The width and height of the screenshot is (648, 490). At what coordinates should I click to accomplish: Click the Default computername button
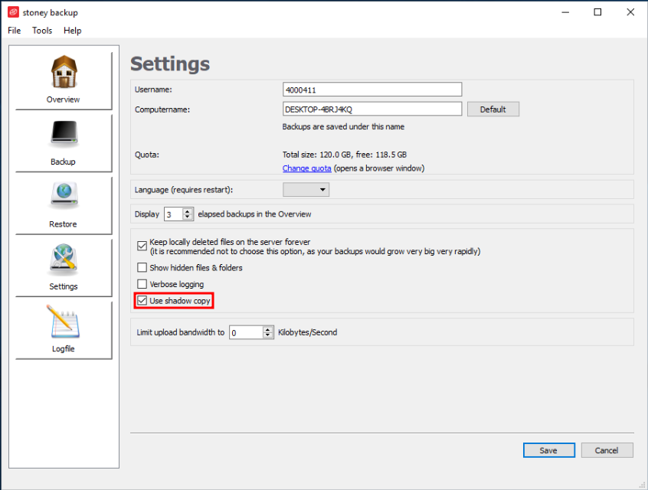point(493,109)
